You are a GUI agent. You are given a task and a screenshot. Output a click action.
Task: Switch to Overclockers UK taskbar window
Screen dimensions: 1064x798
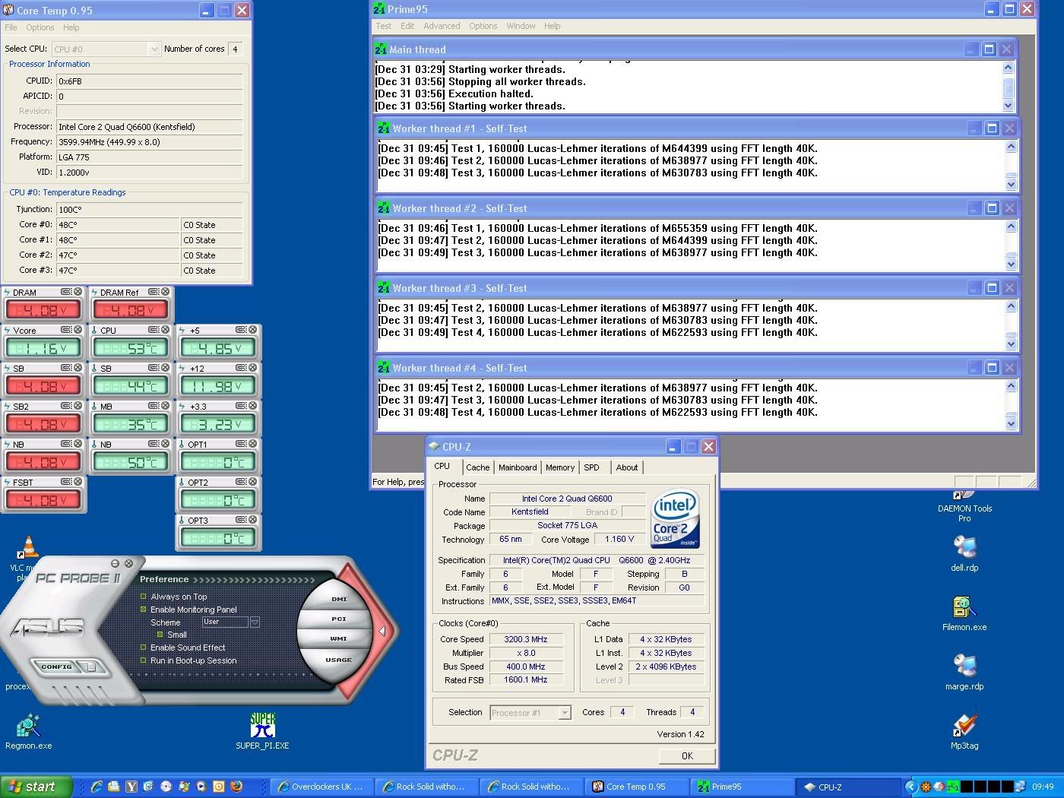pyautogui.click(x=321, y=787)
